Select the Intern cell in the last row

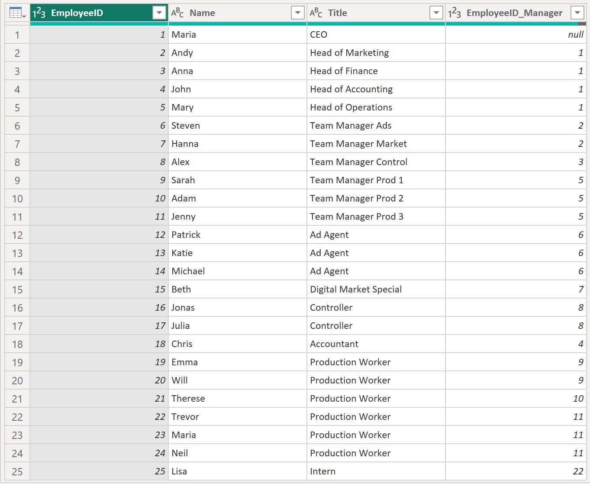[x=376, y=471]
